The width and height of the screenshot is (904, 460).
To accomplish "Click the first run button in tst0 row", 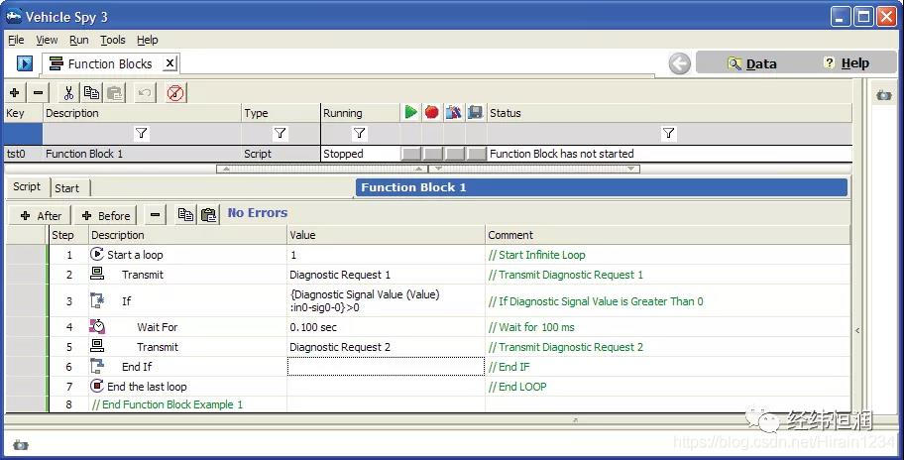I will [x=411, y=154].
